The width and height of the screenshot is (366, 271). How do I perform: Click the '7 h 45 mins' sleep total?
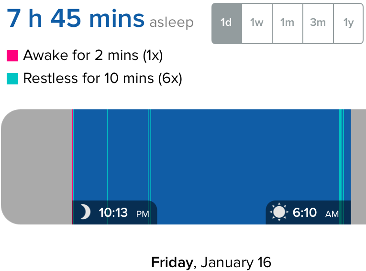pyautogui.click(x=75, y=19)
